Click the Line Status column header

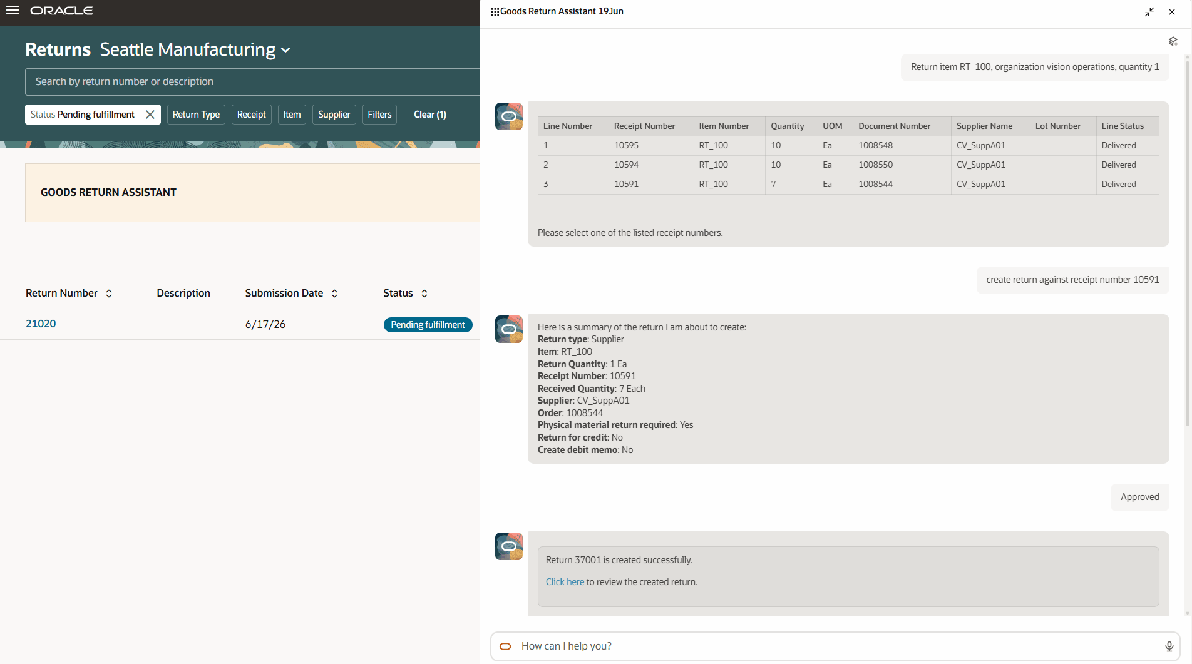point(1128,126)
